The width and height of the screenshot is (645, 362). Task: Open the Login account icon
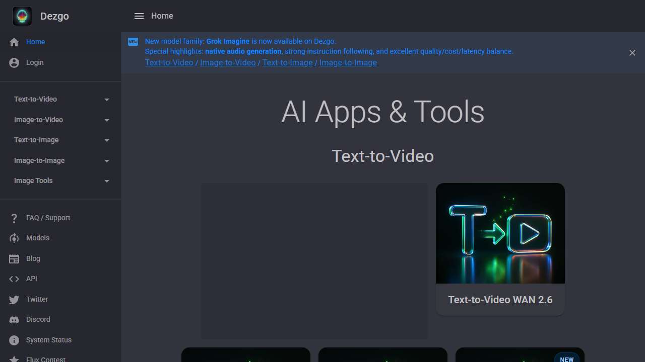14,63
